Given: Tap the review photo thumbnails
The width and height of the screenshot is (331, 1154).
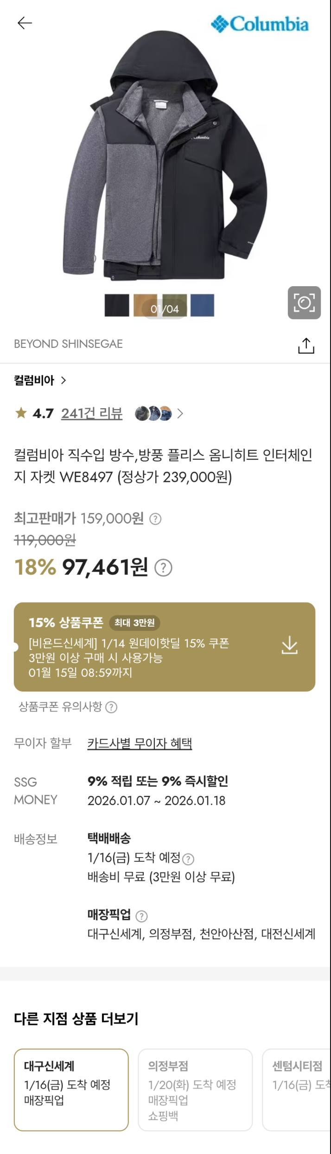Looking at the screenshot, I should tap(153, 413).
